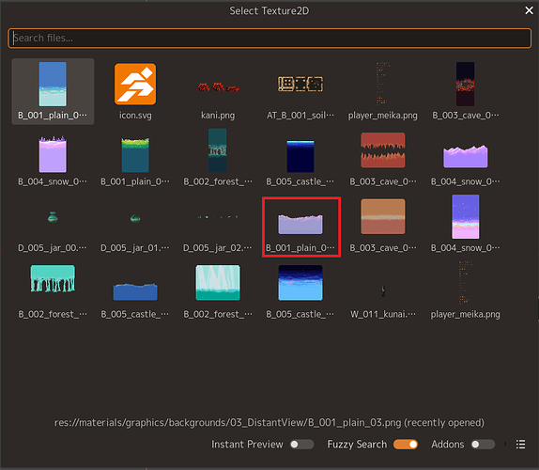
Task: Select the dark B_003_cave thumbnail in first row
Action: [466, 91]
